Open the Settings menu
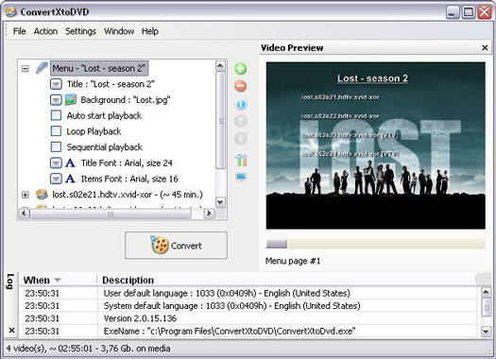 80,31
